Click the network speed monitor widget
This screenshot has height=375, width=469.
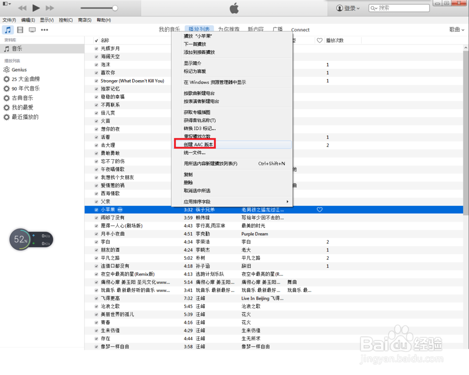click(31, 240)
